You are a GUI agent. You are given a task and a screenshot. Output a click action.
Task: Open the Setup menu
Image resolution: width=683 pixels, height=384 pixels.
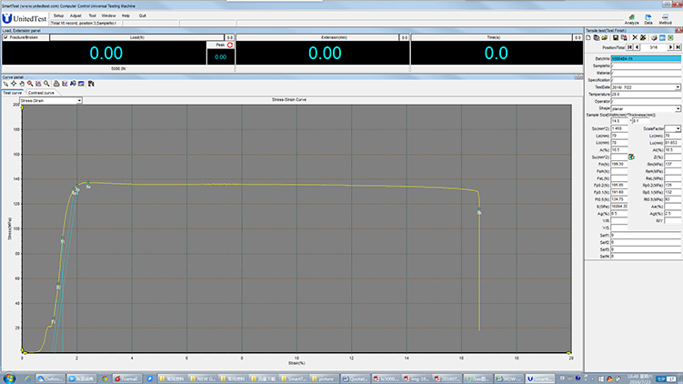(x=58, y=15)
